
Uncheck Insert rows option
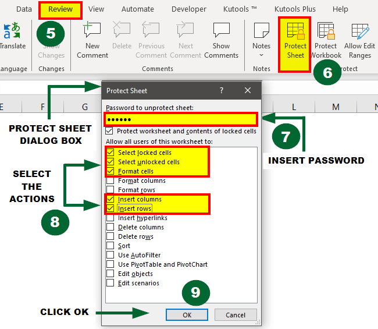click(x=110, y=208)
